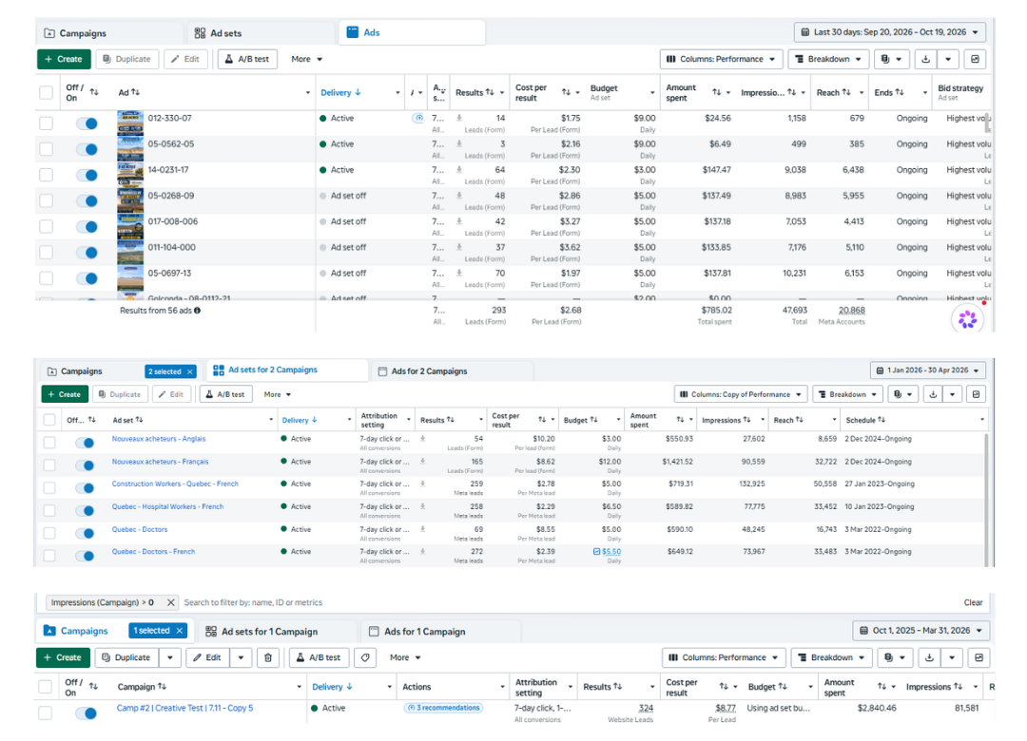
Task: Open Ads for 2 Campaigns tab
Action: pos(452,371)
